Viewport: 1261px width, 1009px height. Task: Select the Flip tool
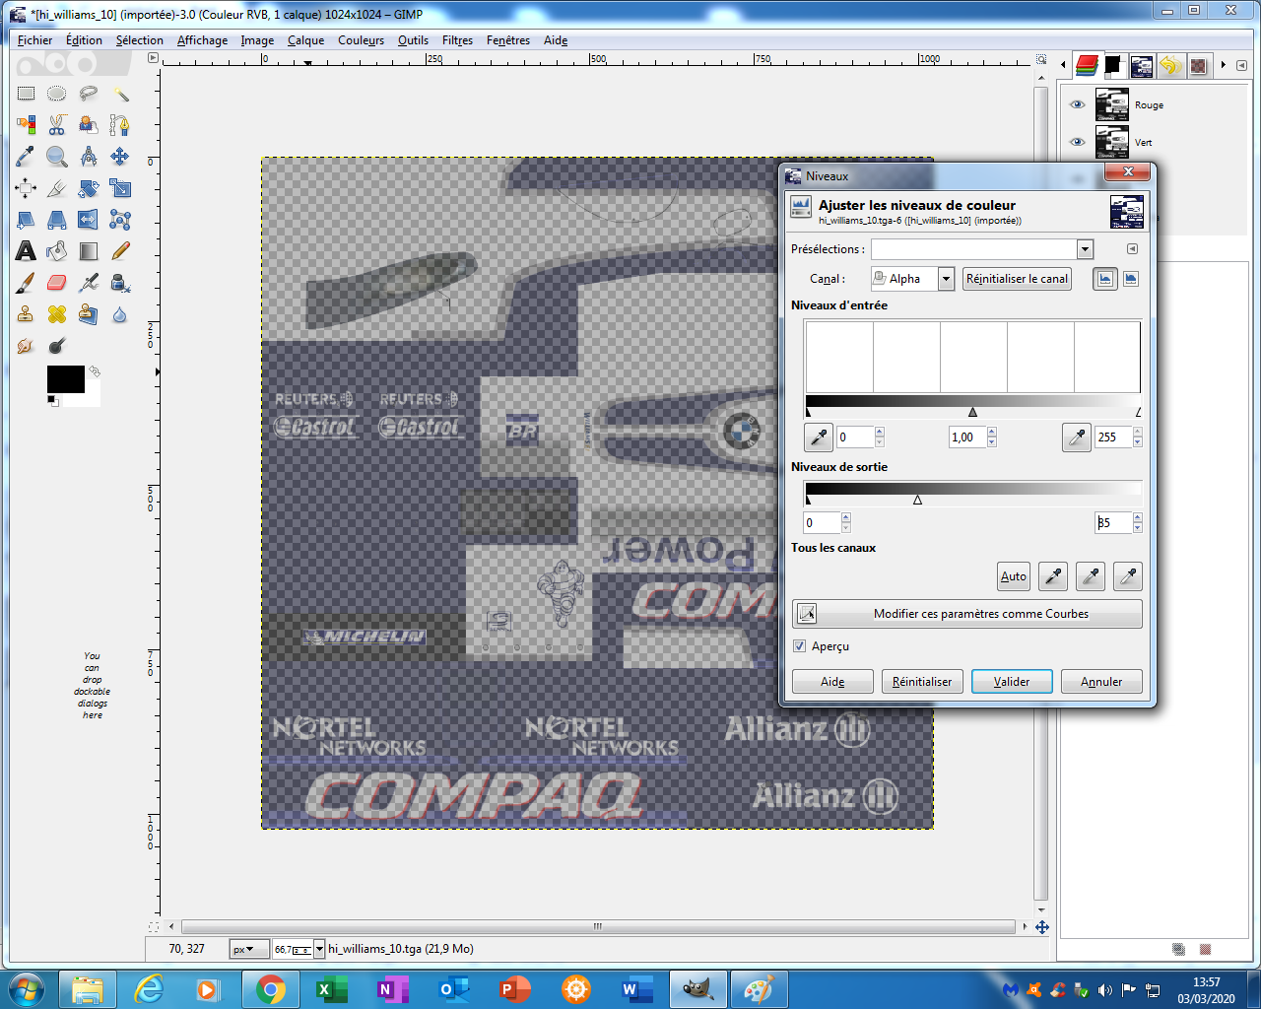click(x=89, y=220)
